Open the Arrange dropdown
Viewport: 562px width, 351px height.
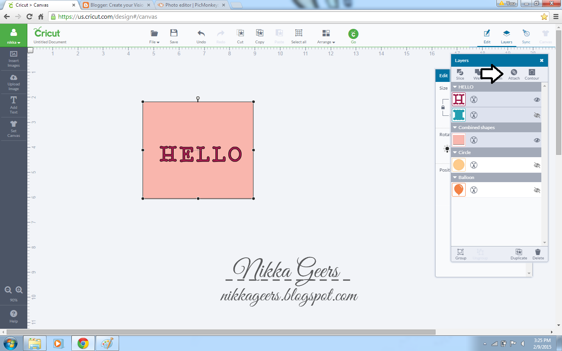click(x=326, y=36)
